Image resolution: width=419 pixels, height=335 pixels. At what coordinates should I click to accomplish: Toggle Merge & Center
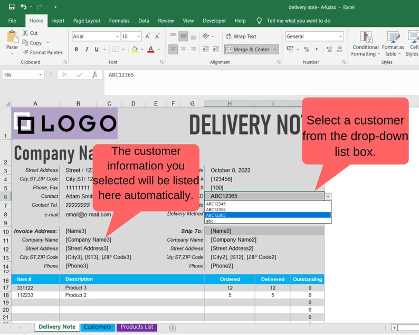(247, 50)
